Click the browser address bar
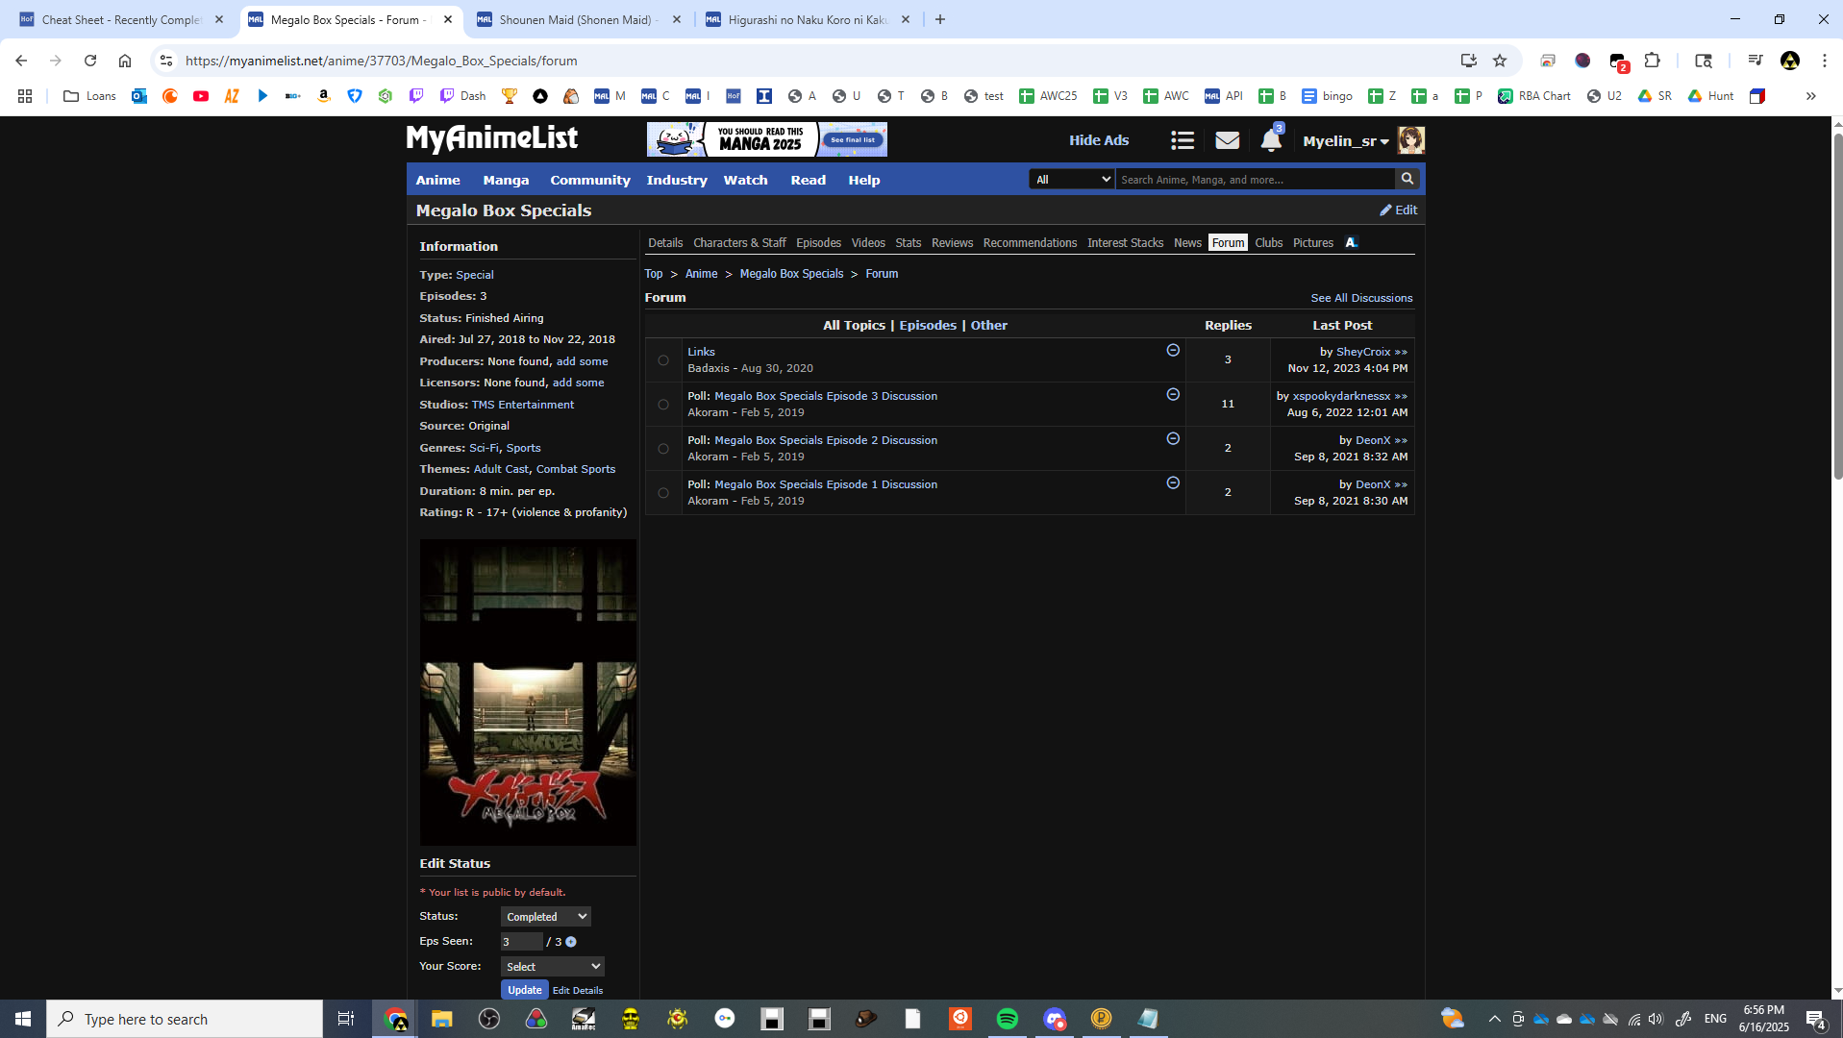This screenshot has height=1038, width=1843. click(817, 61)
